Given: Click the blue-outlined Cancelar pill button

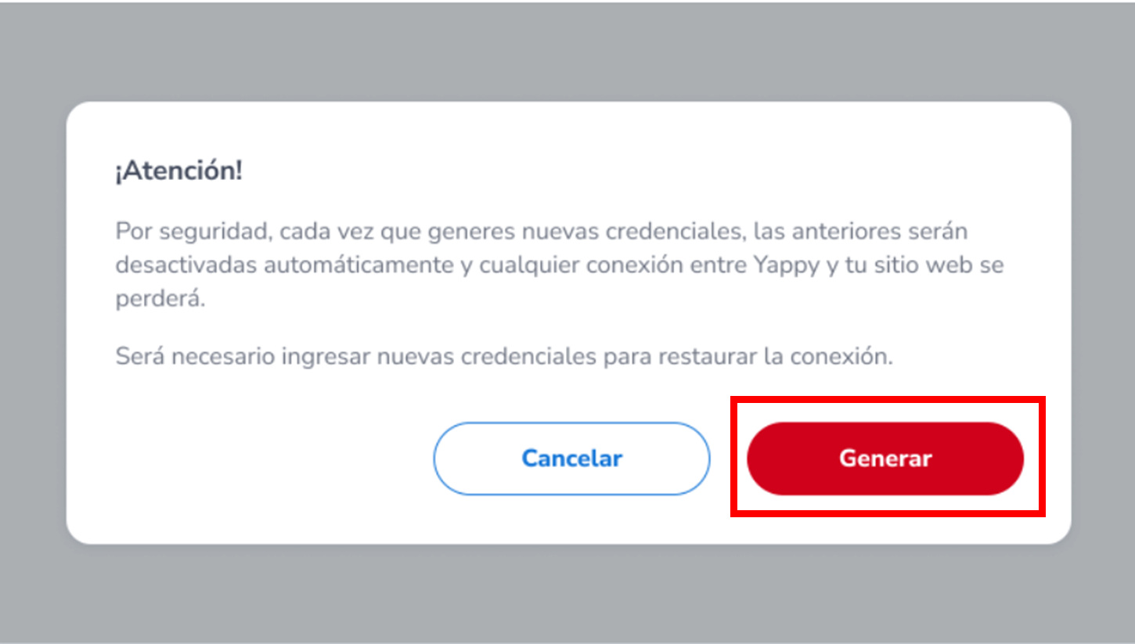Looking at the screenshot, I should 571,459.
